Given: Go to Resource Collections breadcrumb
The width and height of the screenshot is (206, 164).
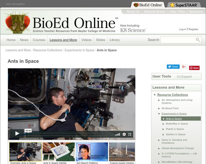Looking at the screenshot, I should 48,50.
